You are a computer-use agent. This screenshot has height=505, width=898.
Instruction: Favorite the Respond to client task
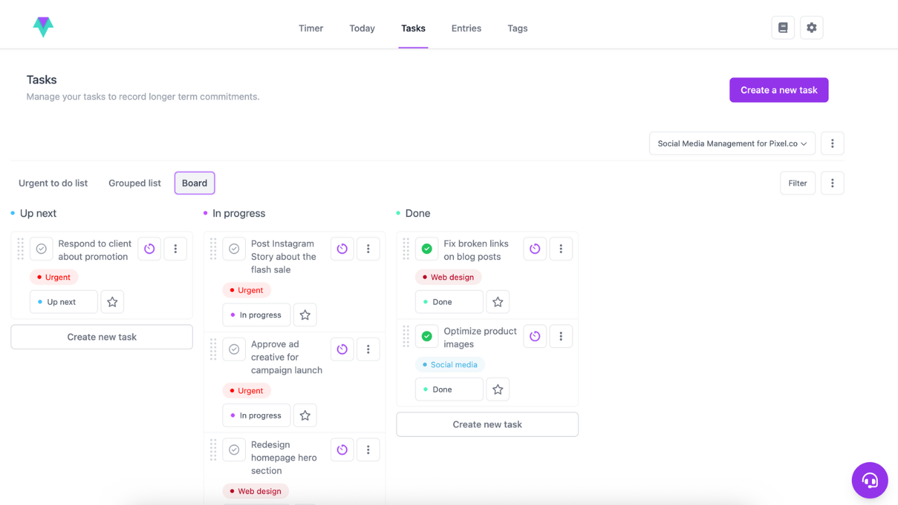coord(112,302)
